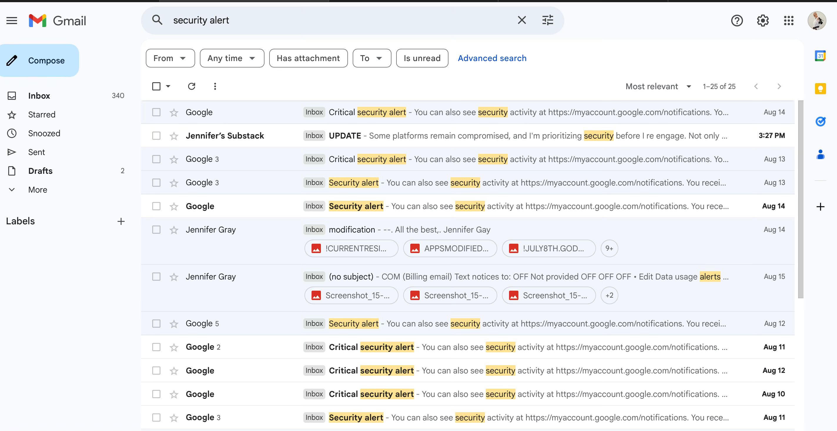Open search filter options icon
Screen dimensions: 837x431
548,20
